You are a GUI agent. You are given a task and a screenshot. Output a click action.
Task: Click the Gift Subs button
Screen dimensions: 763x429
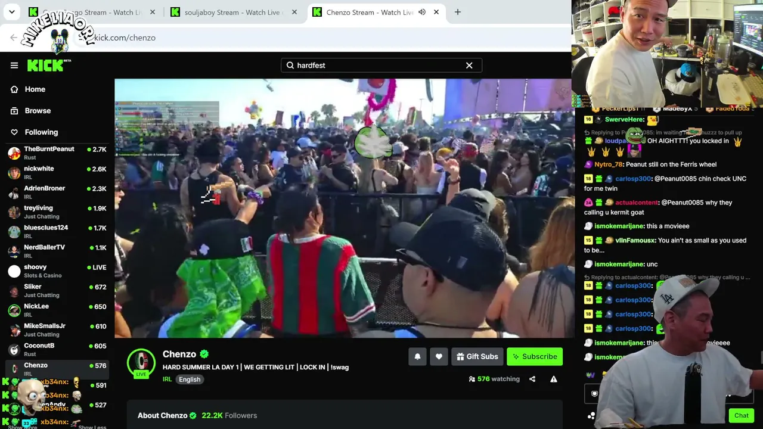[x=477, y=356]
